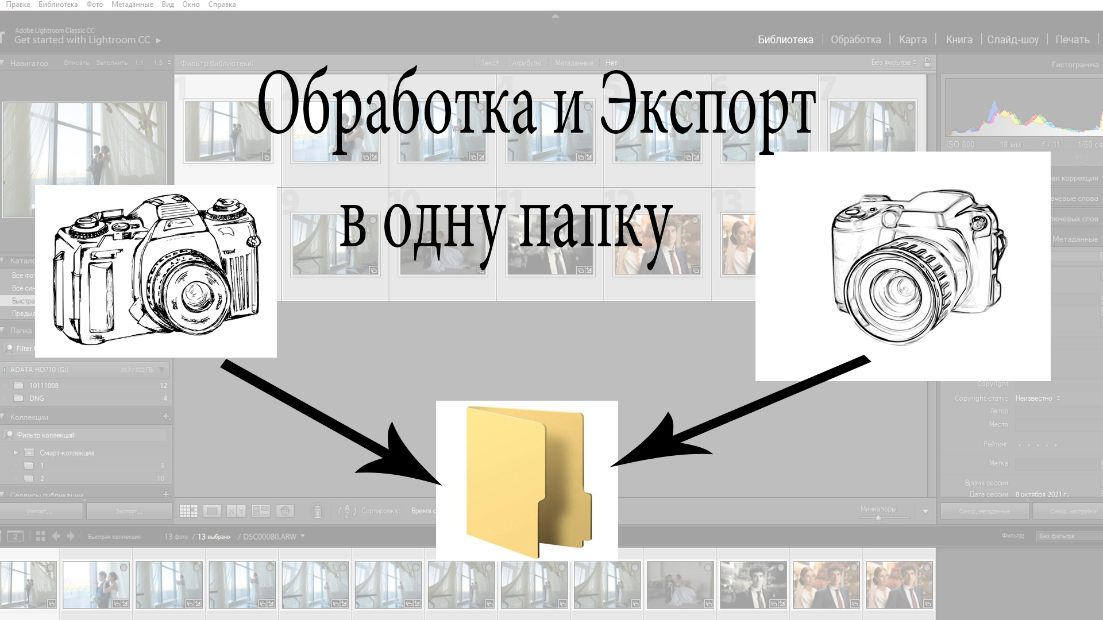The width and height of the screenshot is (1103, 620).
Task: Open People face view icon
Action: (285, 511)
